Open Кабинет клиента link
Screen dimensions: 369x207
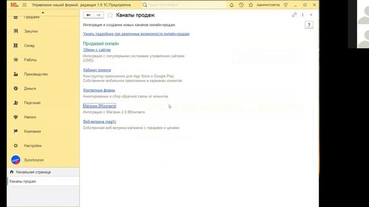click(97, 70)
